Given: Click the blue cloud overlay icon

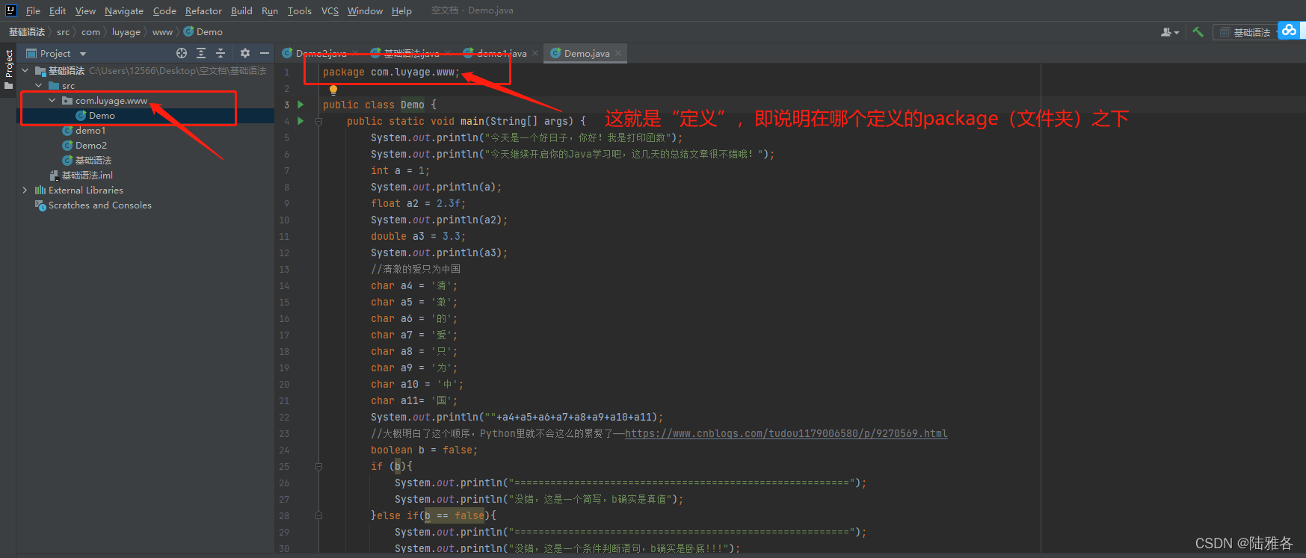Looking at the screenshot, I should [x=1290, y=31].
